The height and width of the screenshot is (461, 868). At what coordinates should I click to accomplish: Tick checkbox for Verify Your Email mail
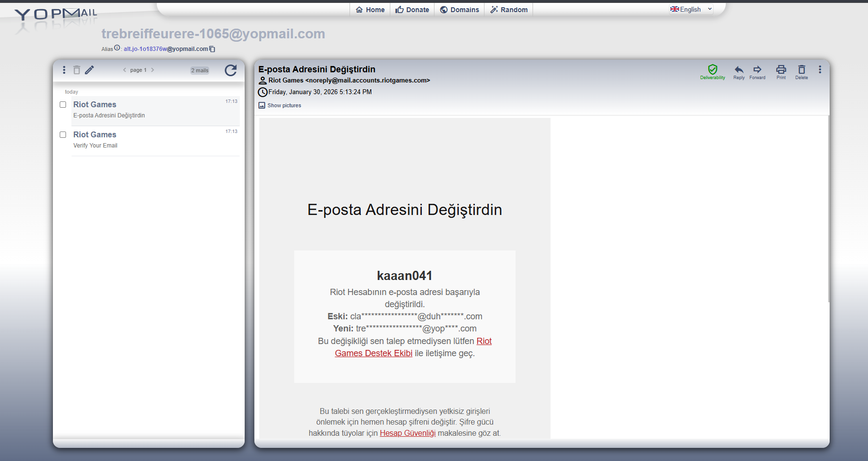[63, 134]
